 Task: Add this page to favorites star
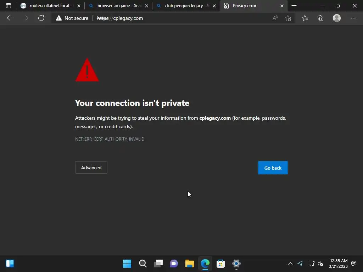tap(288, 18)
